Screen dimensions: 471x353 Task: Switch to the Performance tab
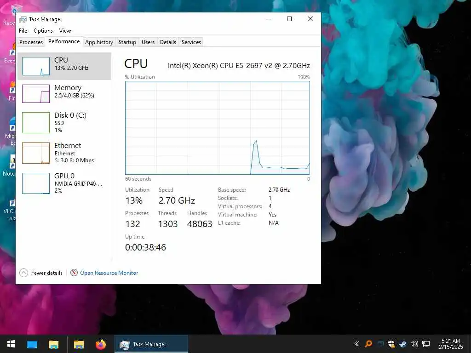64,41
